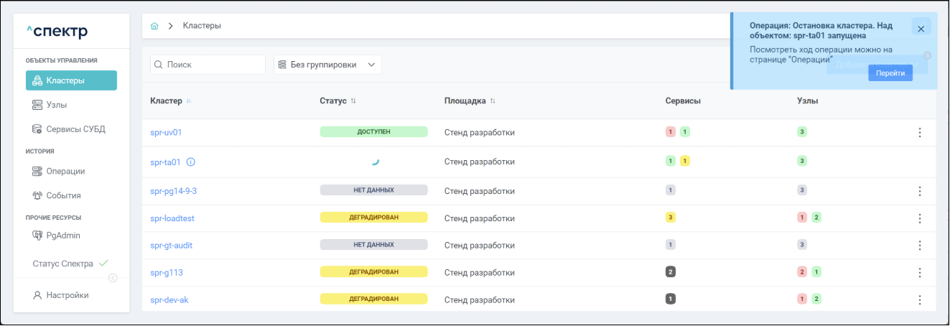Viewport: 950px width, 326px height.
Task: Open Настройки in the sidebar
Action: pos(67,295)
